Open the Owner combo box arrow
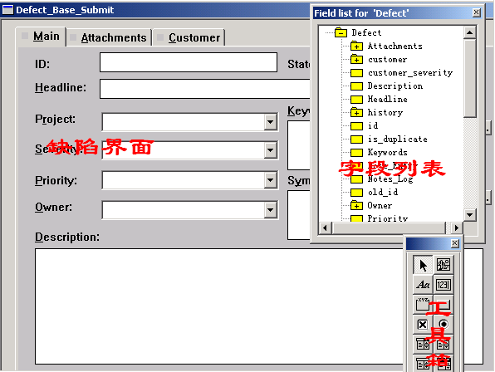 [271, 209]
